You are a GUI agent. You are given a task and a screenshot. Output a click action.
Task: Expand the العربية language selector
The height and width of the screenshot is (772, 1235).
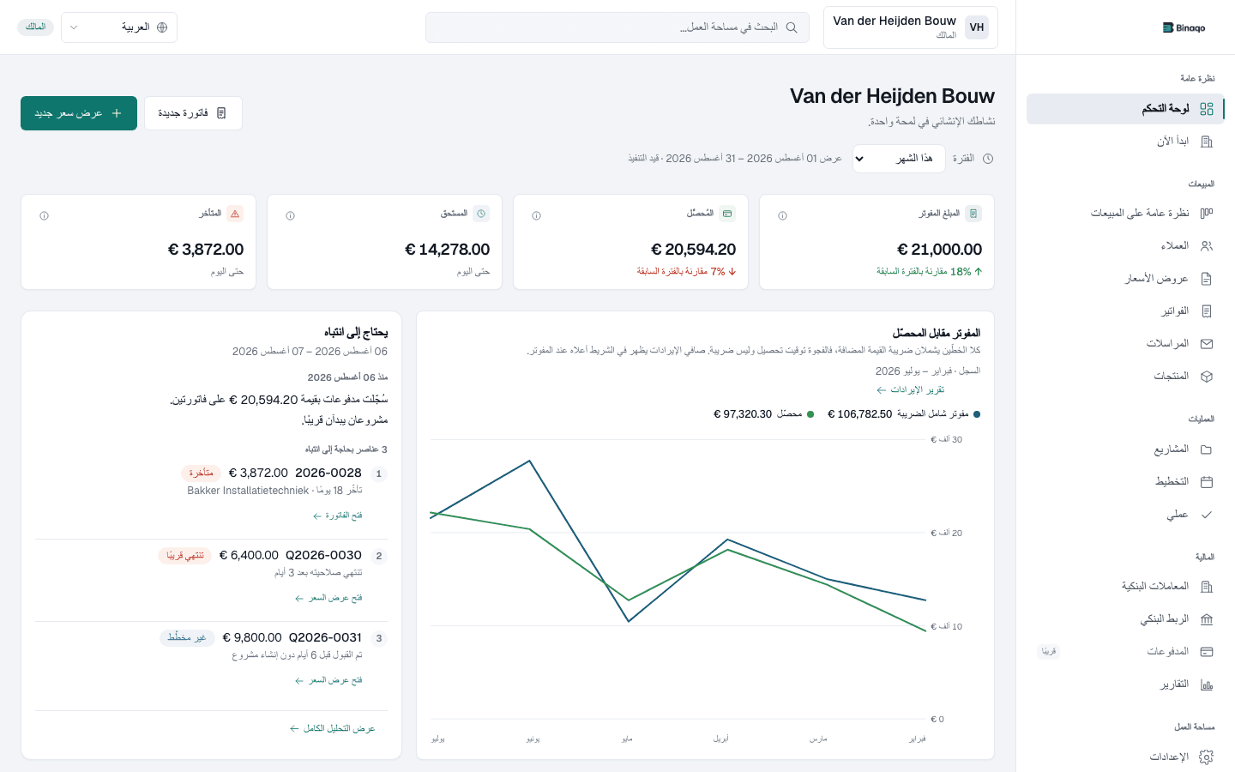pyautogui.click(x=119, y=27)
